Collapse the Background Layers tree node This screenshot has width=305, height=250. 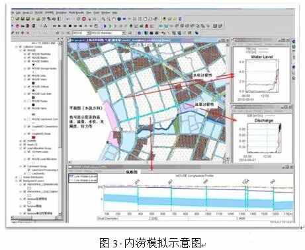pyautogui.click(x=17, y=181)
